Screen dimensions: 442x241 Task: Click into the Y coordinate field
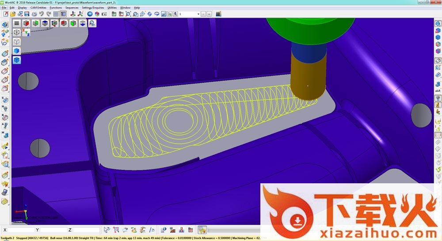click(53, 230)
